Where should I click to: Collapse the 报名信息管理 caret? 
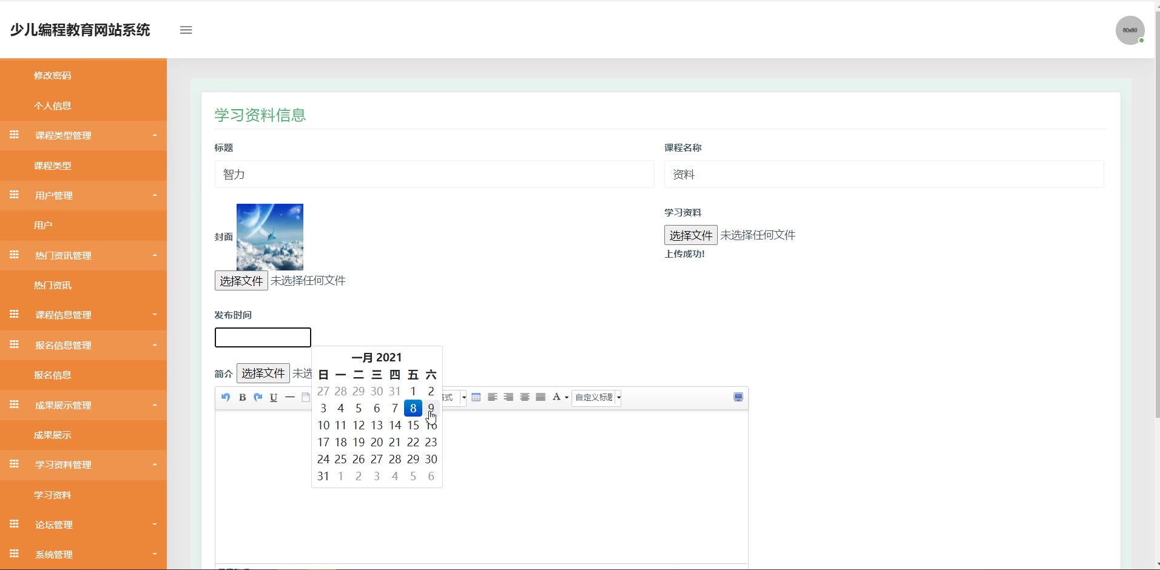click(x=155, y=345)
